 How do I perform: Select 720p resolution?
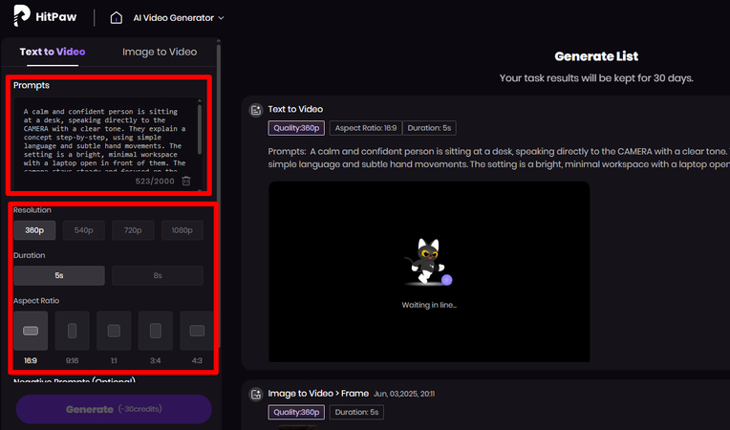pos(133,230)
